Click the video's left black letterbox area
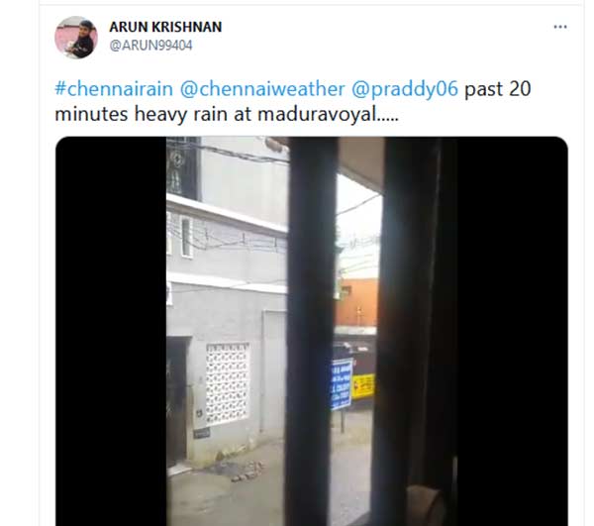 (x=111, y=331)
